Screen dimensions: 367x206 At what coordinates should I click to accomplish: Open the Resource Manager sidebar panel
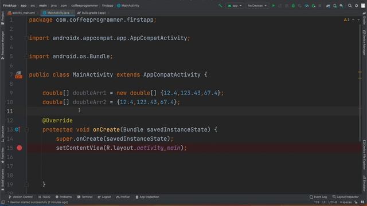[x=2, y=46]
